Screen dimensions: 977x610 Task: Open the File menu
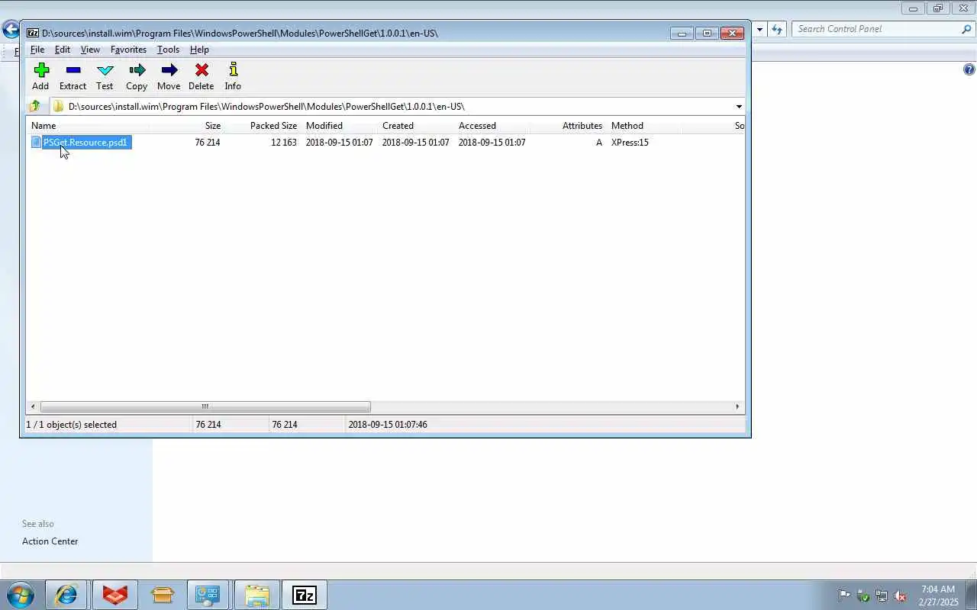point(37,50)
